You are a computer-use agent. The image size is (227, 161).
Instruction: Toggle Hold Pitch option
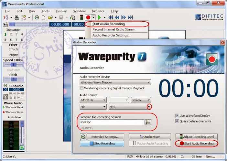coord(14,70)
